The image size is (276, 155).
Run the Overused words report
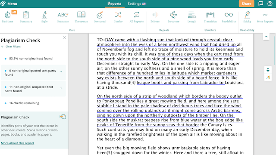(100, 17)
